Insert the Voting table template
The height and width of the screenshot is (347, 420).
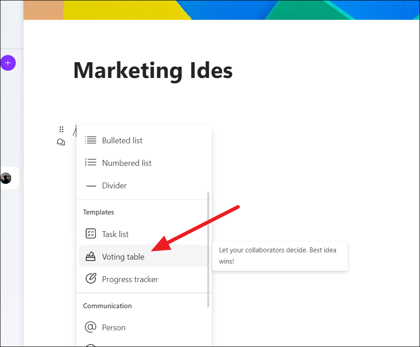coord(143,256)
